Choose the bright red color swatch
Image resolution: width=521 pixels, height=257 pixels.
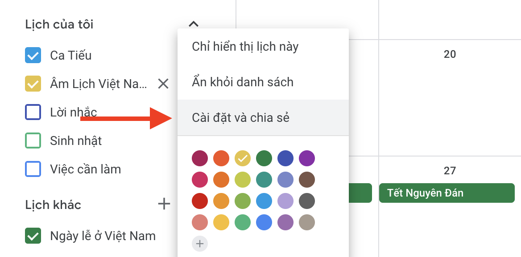200,201
